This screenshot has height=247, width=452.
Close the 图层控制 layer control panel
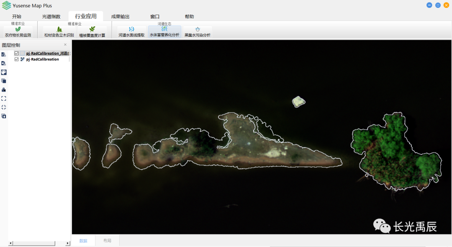click(65, 45)
